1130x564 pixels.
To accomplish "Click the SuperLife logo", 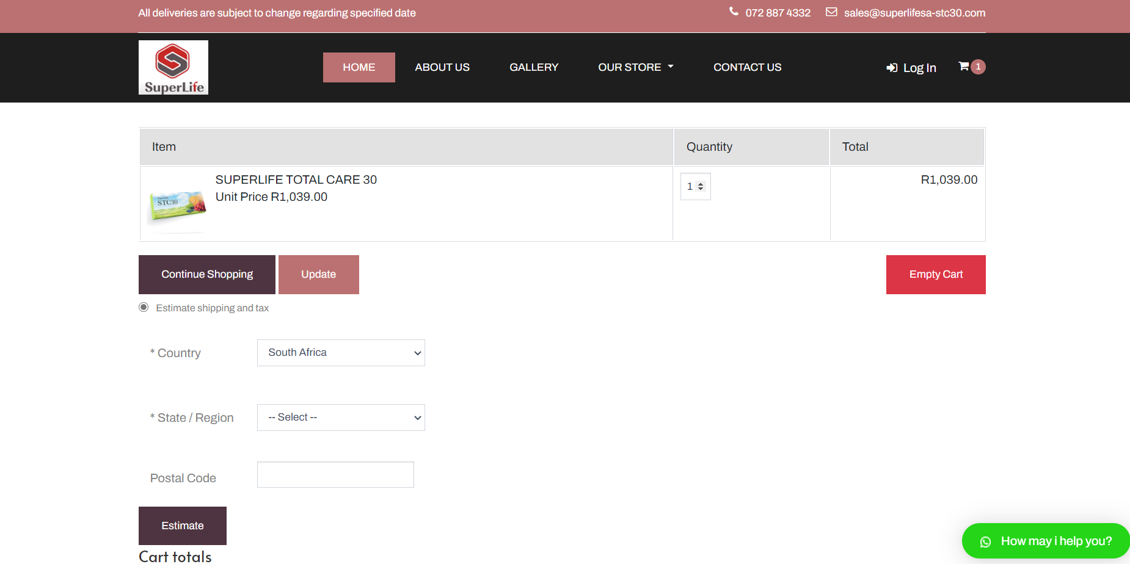I will (x=173, y=68).
